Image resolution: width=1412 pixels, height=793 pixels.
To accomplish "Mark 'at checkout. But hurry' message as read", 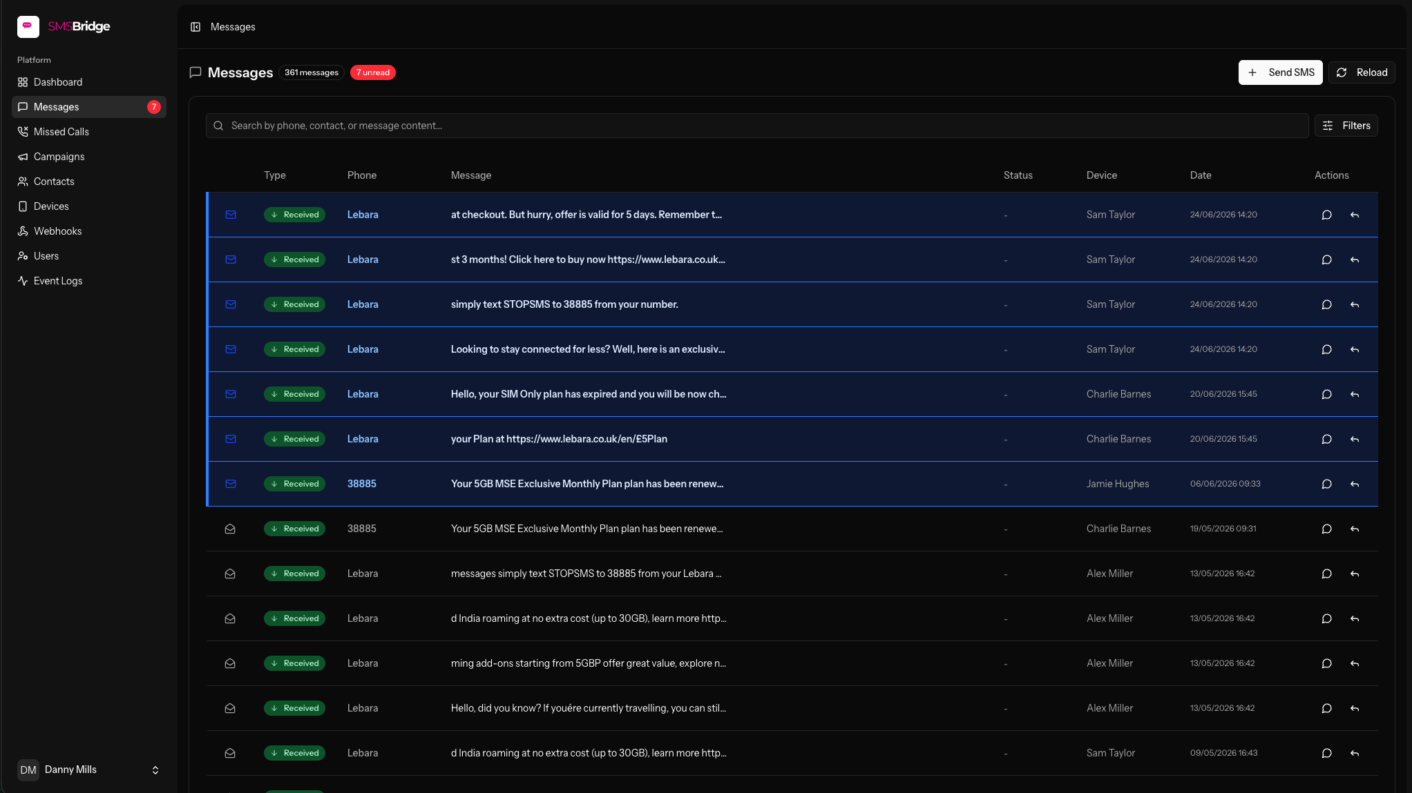I will [231, 215].
